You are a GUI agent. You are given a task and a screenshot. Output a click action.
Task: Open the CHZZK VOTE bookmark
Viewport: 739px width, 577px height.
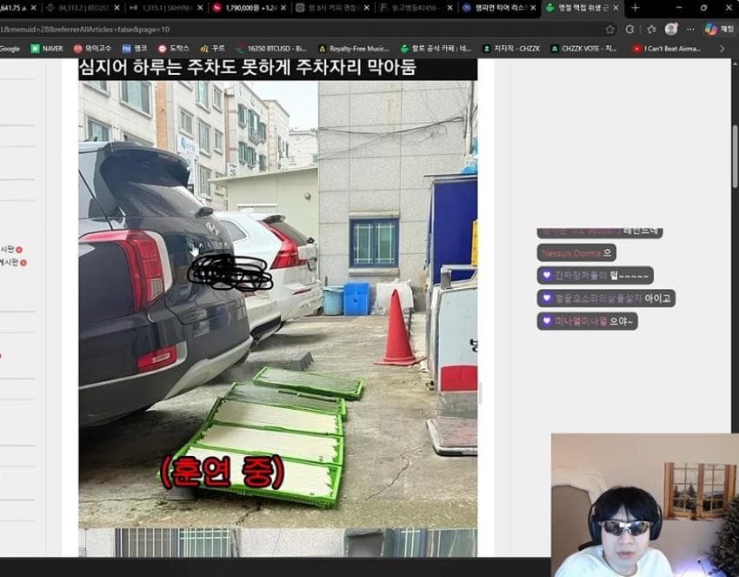click(x=584, y=49)
